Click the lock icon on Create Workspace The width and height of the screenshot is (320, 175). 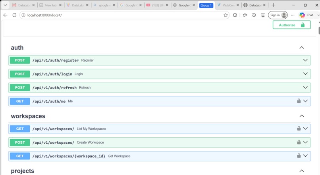click(x=299, y=142)
